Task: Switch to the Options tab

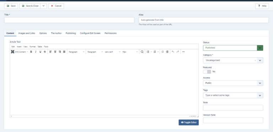Action: [x=43, y=33]
